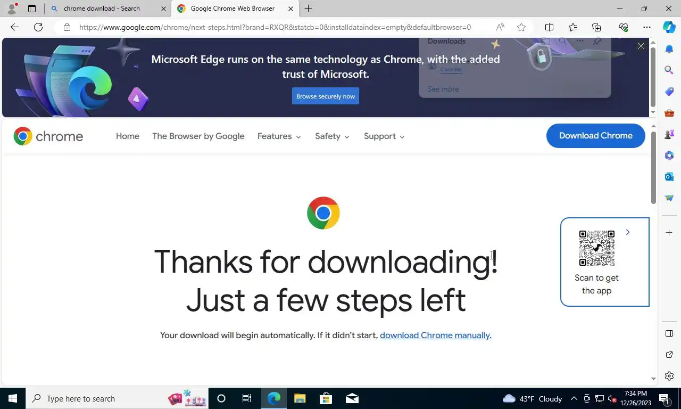
Task: Open the taskbar clock and date
Action: tap(636, 398)
